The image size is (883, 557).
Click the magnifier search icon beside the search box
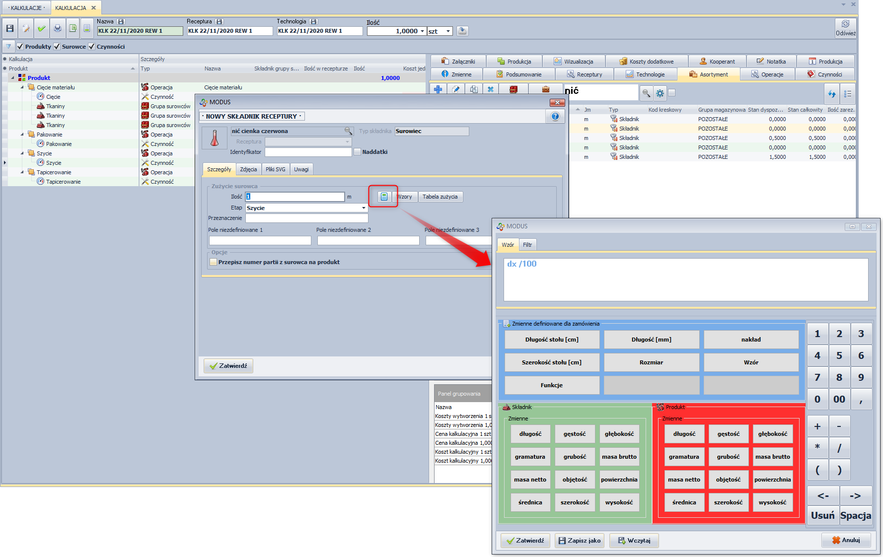[x=646, y=93]
